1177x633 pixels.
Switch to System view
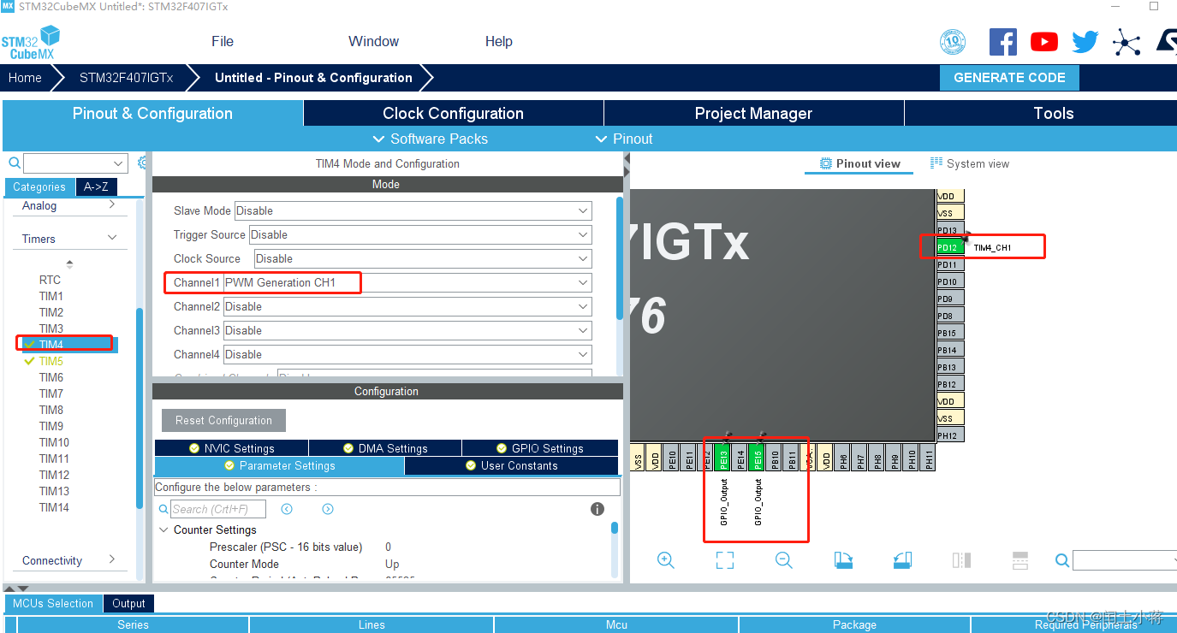(x=969, y=163)
